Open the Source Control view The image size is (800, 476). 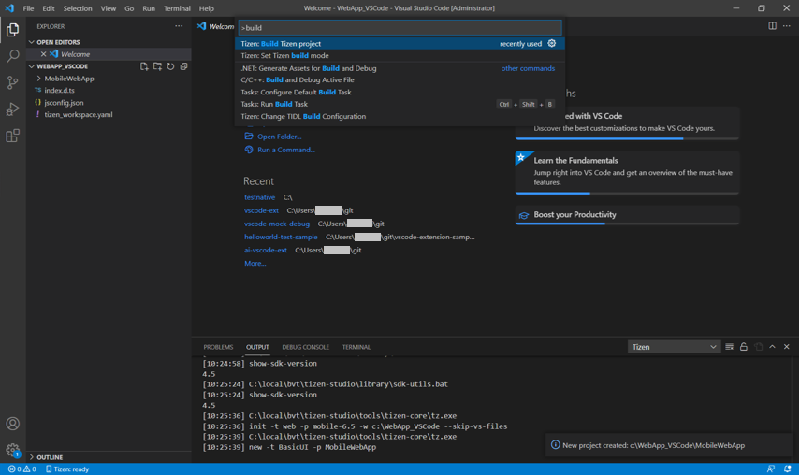coord(13,83)
